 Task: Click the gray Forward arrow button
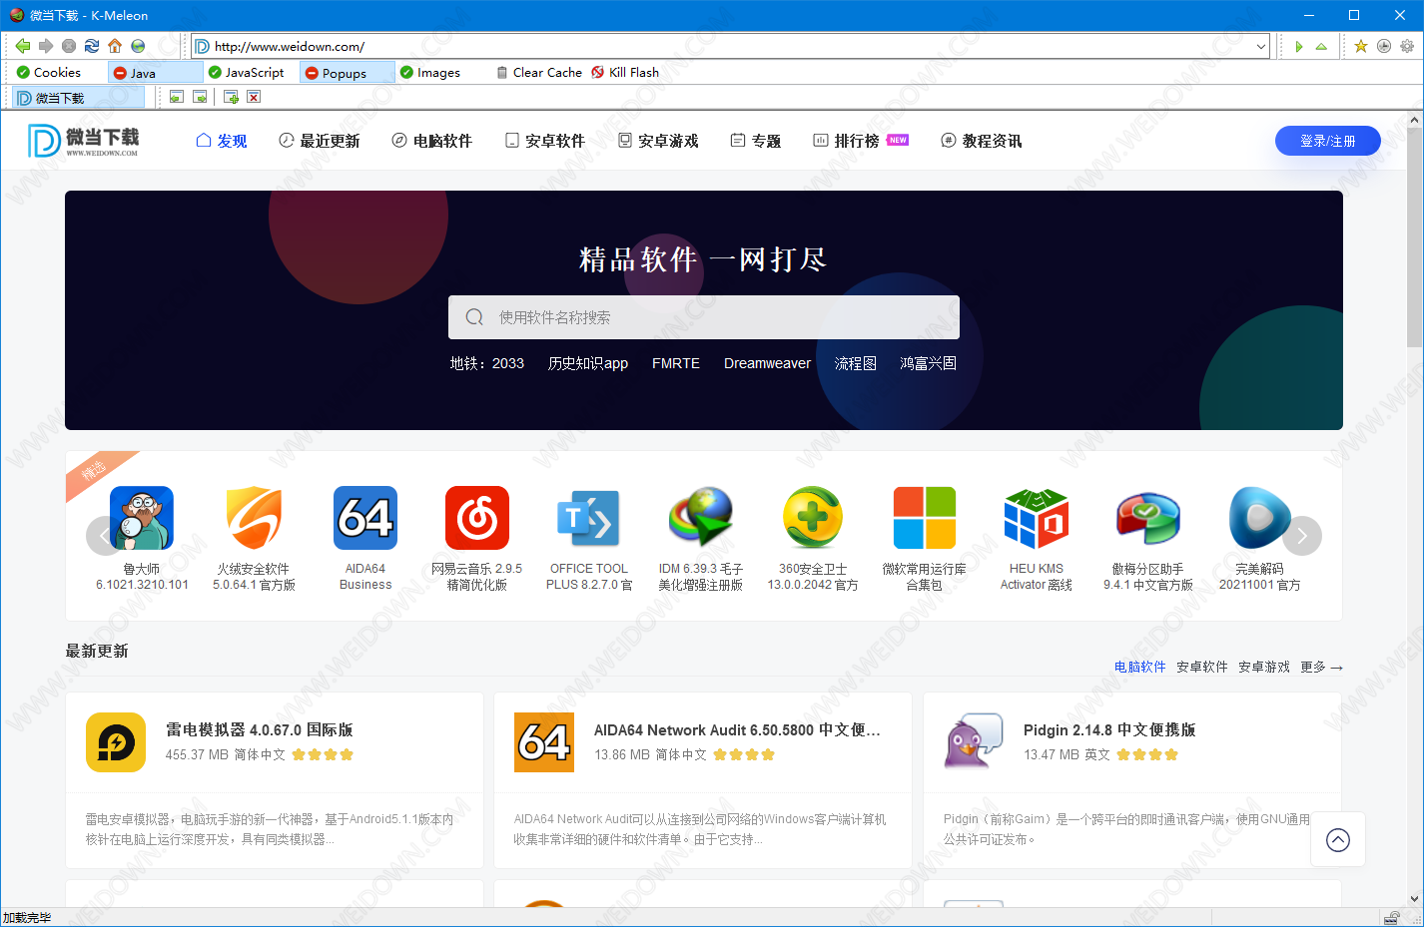pyautogui.click(x=46, y=46)
